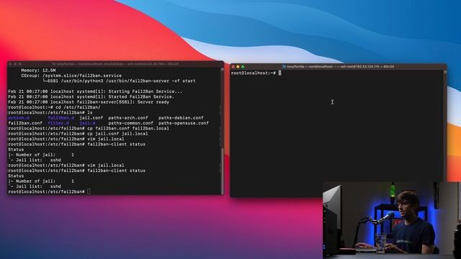Click the 'CGroup: /system.slice/fail2ban.service' line
The height and width of the screenshot is (259, 461).
point(71,76)
